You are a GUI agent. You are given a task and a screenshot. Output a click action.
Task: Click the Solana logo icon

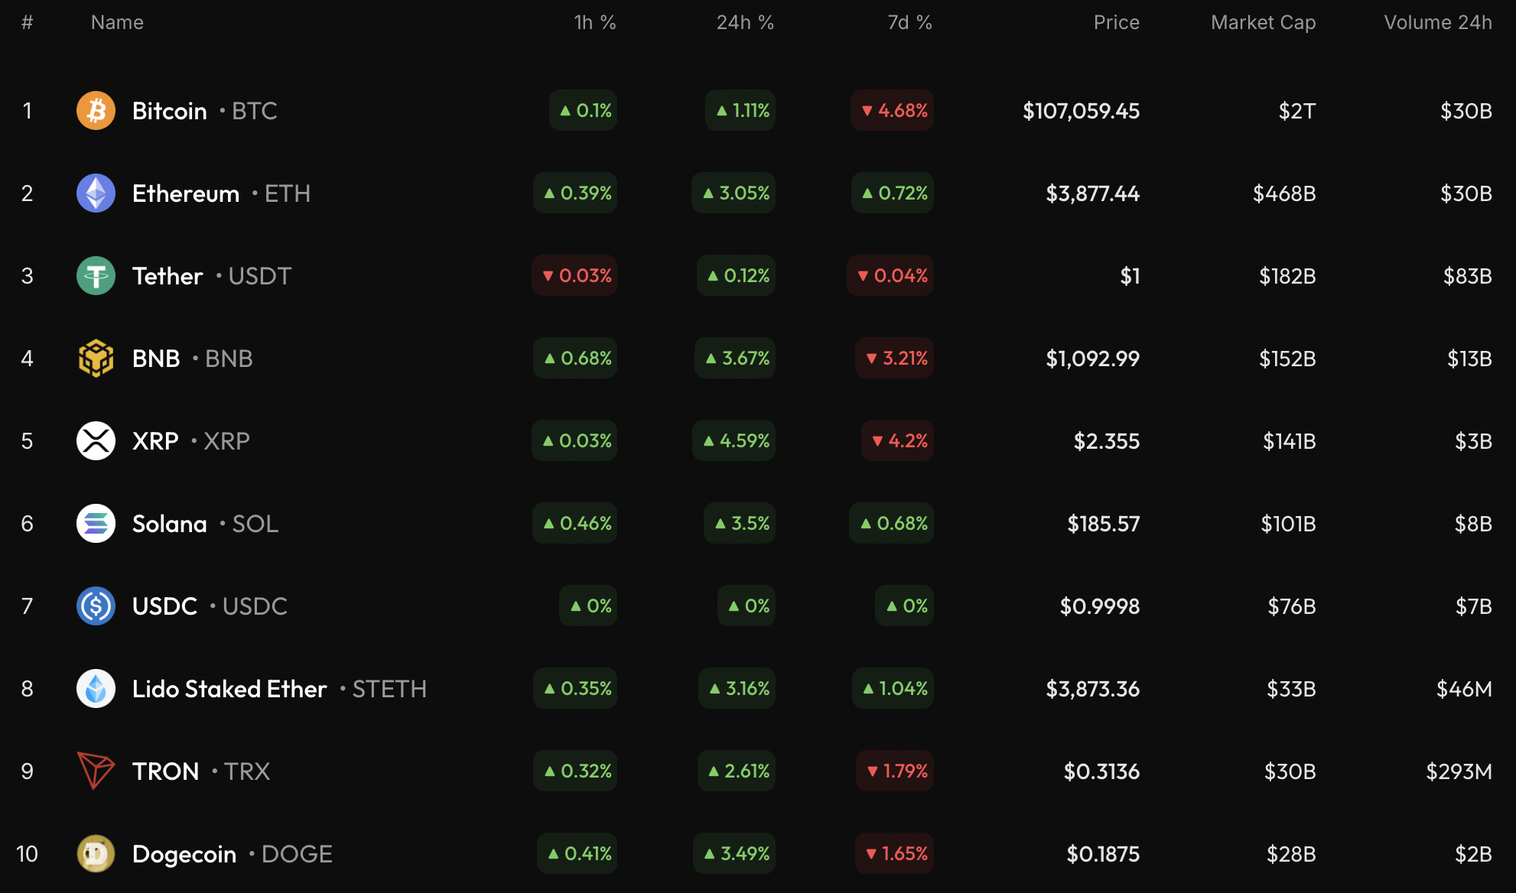[x=96, y=524]
